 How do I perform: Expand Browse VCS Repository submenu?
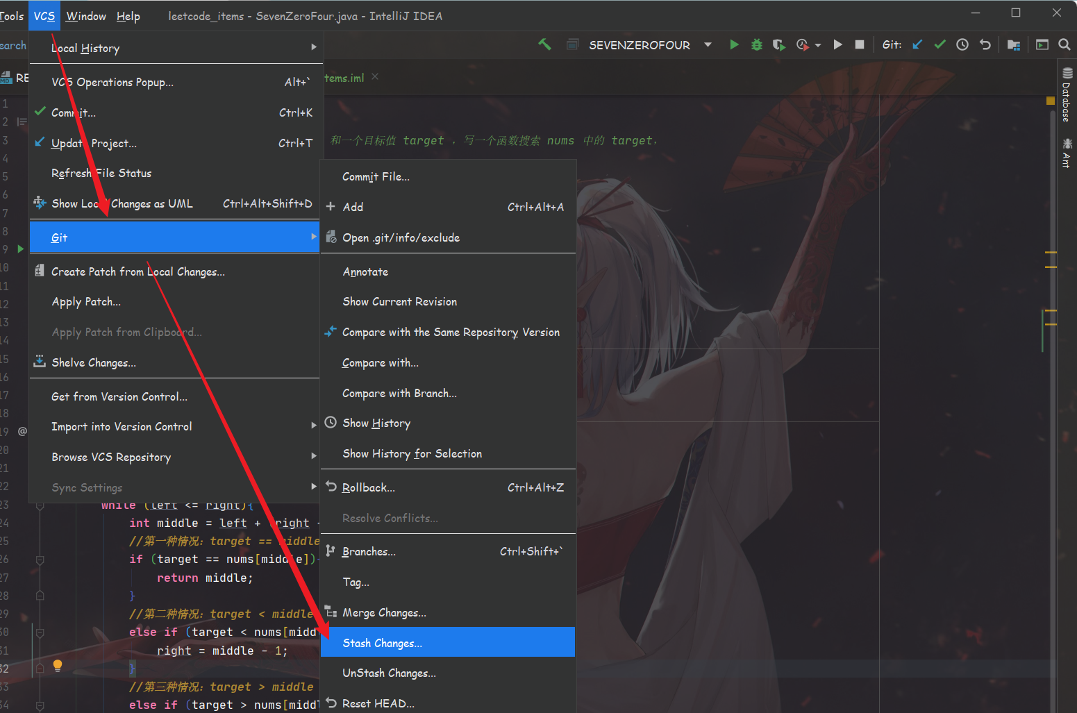pyautogui.click(x=174, y=457)
